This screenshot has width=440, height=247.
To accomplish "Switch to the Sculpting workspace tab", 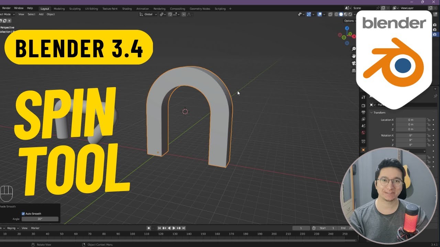I will (x=75, y=9).
